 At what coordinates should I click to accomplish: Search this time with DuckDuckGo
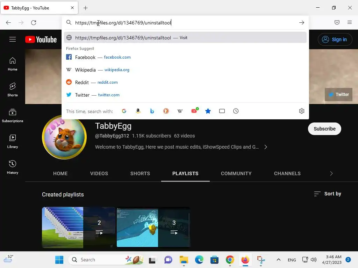(x=166, y=111)
